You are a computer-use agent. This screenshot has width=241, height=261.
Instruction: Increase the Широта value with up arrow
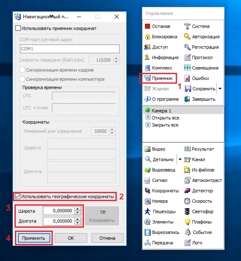[78, 209]
